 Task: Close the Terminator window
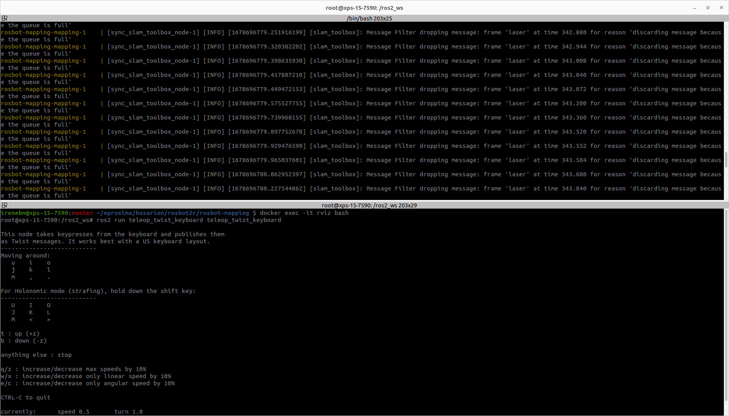pyautogui.click(x=722, y=8)
